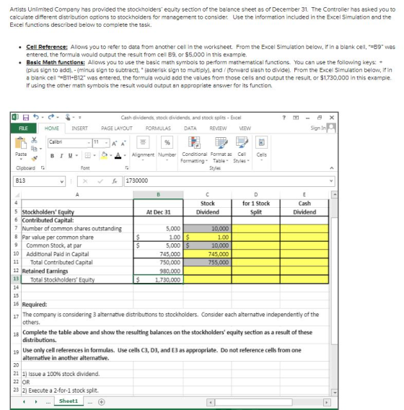Open the FORMULAS ribbon tab
Viewport: 404px width, 410px height.
click(158, 128)
